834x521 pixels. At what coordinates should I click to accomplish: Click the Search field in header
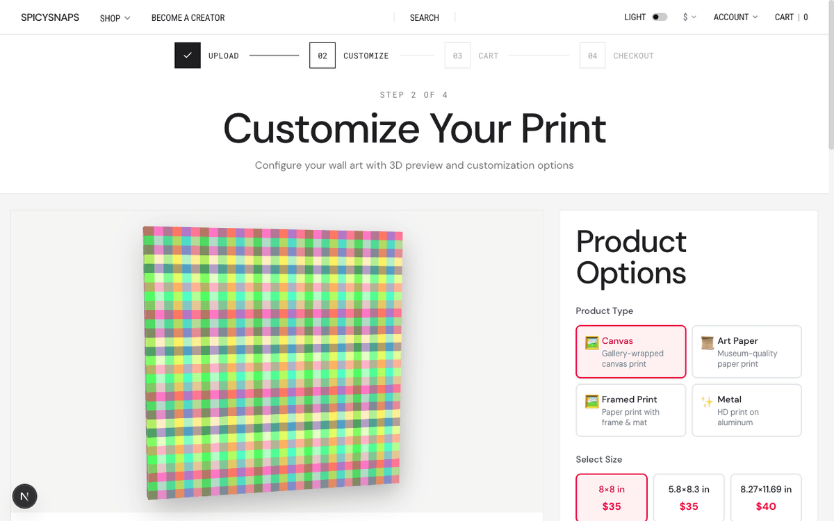424,18
